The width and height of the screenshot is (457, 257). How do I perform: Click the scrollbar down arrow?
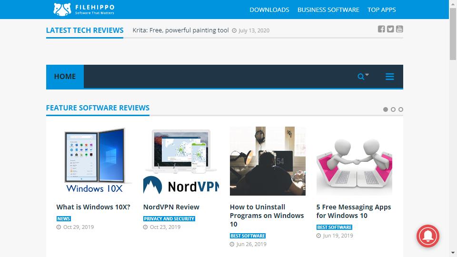[x=453, y=253]
